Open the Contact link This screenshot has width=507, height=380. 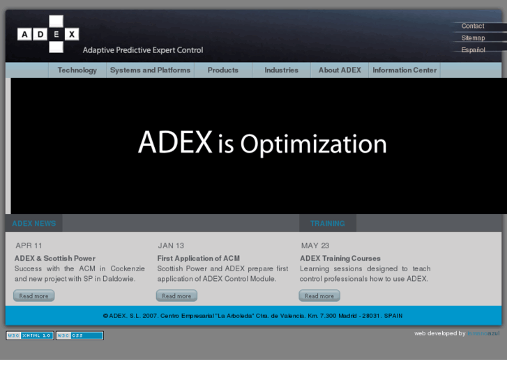472,26
